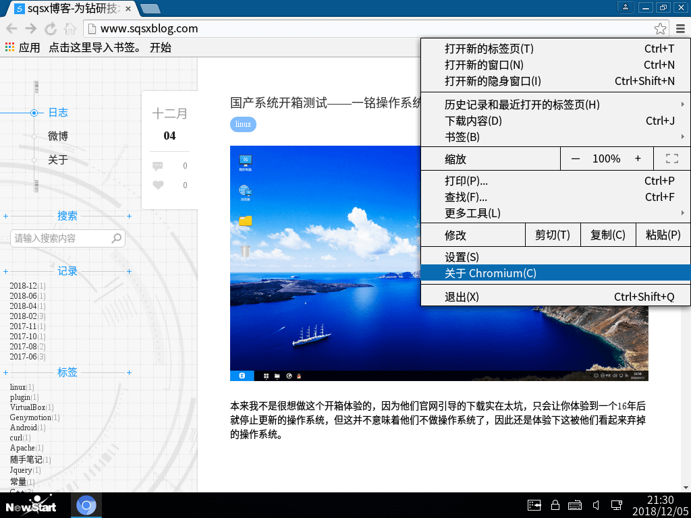Open the post title 国产系统开箱测试
Screen dimensions: 691x518
[326, 103]
